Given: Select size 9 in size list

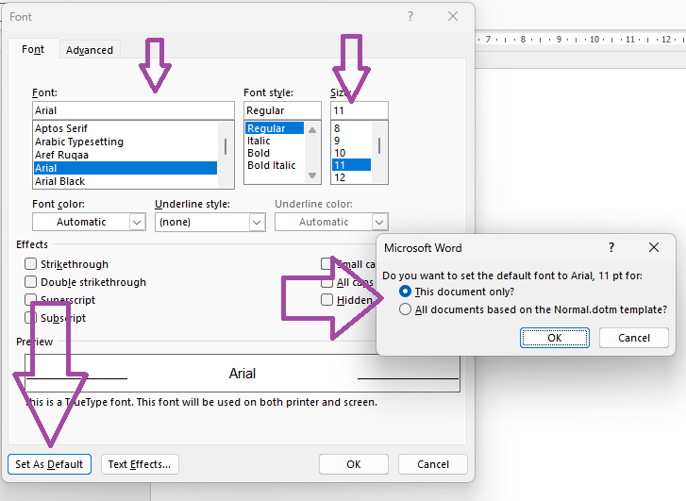Looking at the screenshot, I should tap(351, 141).
